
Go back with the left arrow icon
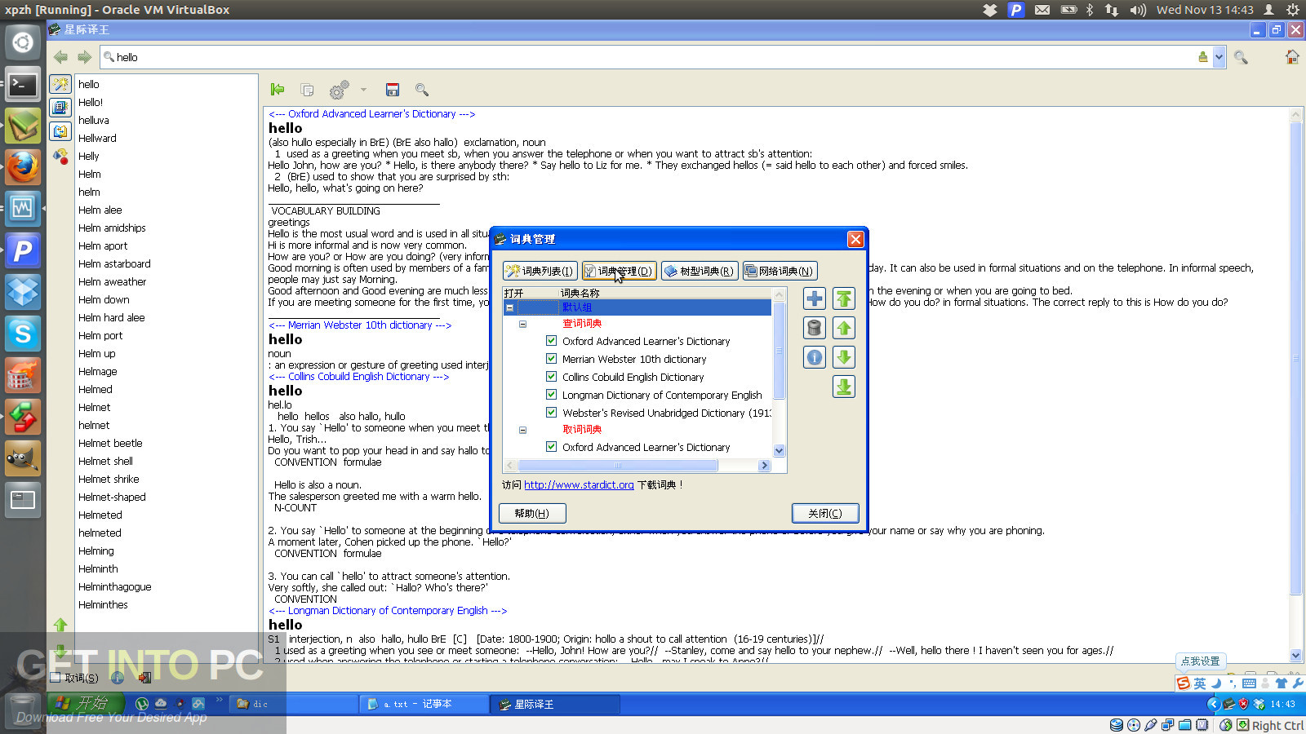click(x=60, y=57)
